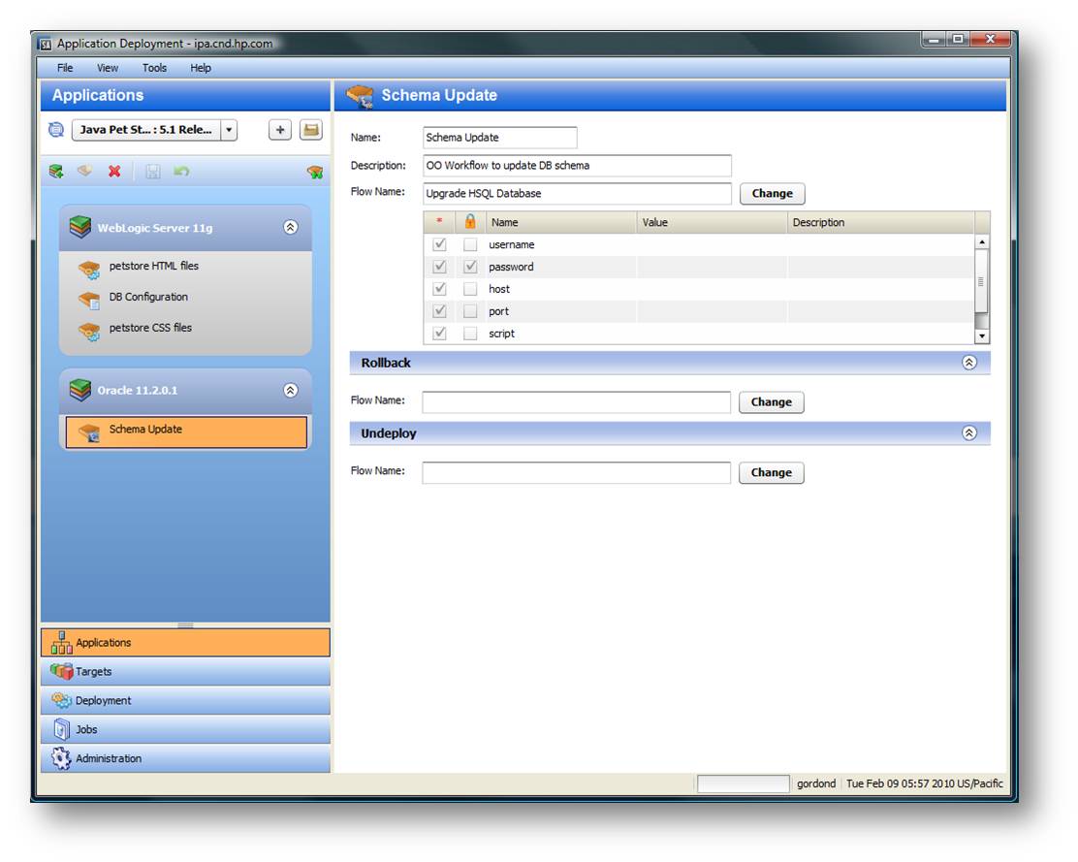Click the add tier stacked-layers toolbar icon
The height and width of the screenshot is (862, 1078).
(56, 172)
